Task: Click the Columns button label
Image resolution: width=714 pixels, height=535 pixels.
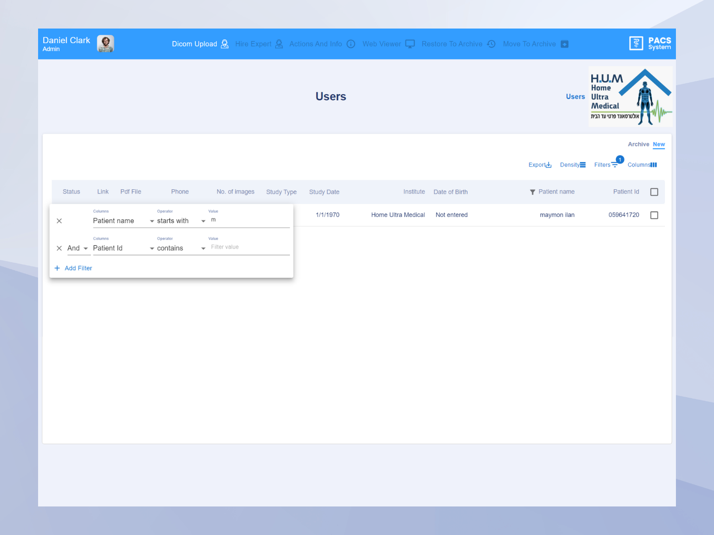Action: click(639, 165)
